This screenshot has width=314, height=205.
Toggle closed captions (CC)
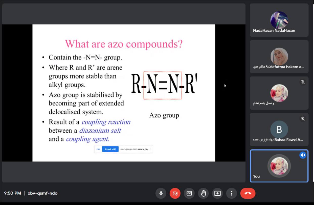(x=189, y=193)
